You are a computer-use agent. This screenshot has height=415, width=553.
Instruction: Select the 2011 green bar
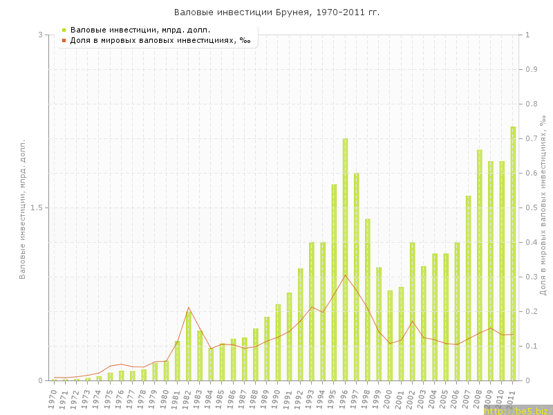pyautogui.click(x=513, y=253)
